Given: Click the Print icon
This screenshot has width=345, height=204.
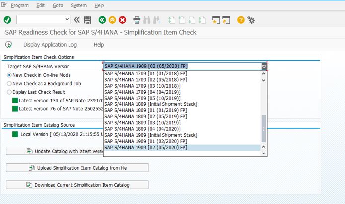Looking at the screenshot, I should 137,20.
